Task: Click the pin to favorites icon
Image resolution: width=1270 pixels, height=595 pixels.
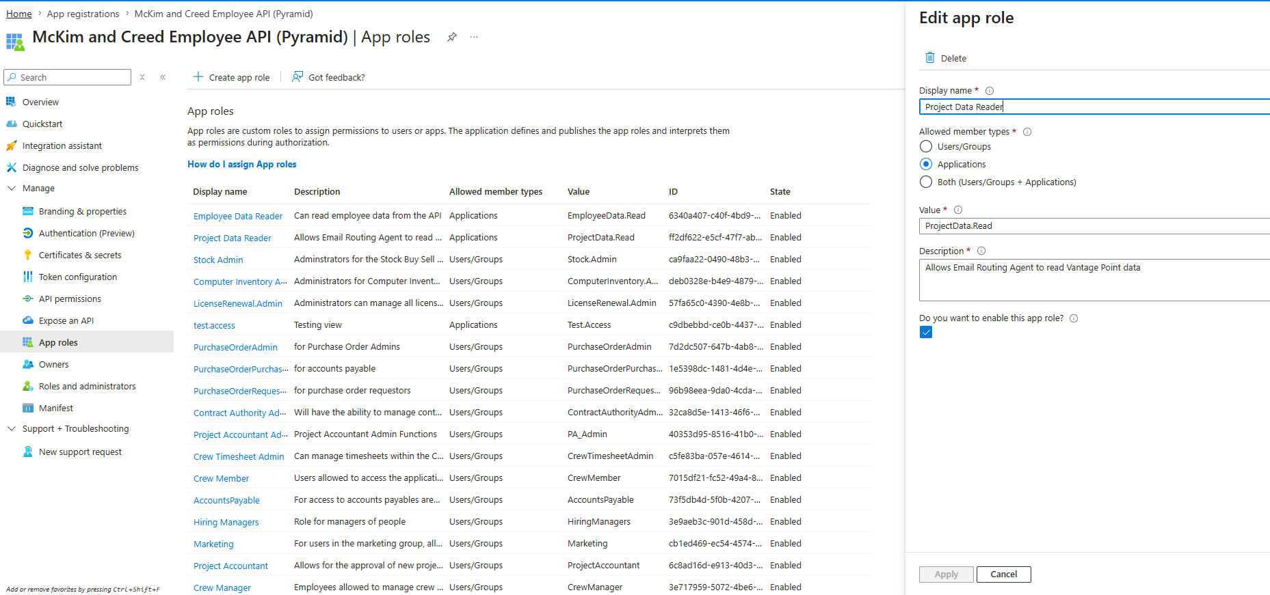Action: coord(452,37)
